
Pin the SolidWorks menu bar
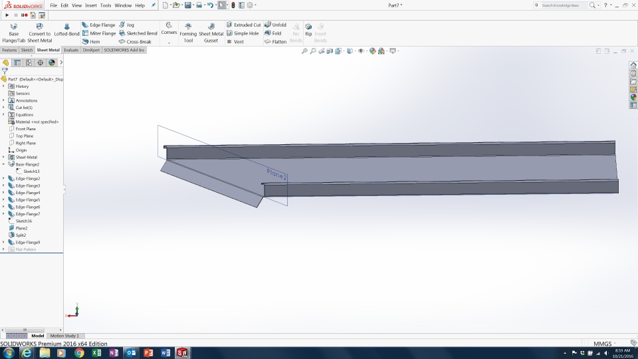pyautogui.click(x=154, y=5)
